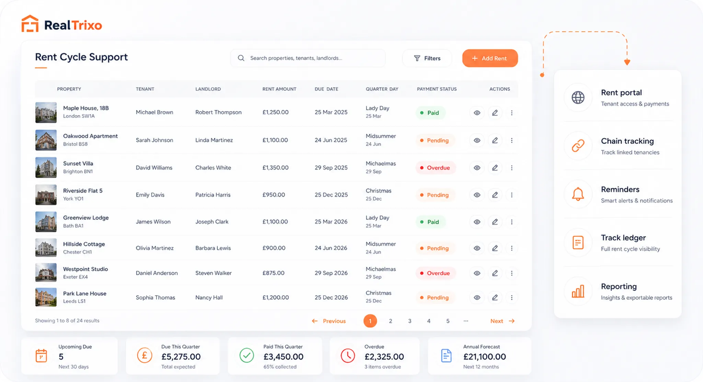Screen dimensions: 703x382
Task: Focus the search properties, tenants, landlords field
Action: (308, 58)
